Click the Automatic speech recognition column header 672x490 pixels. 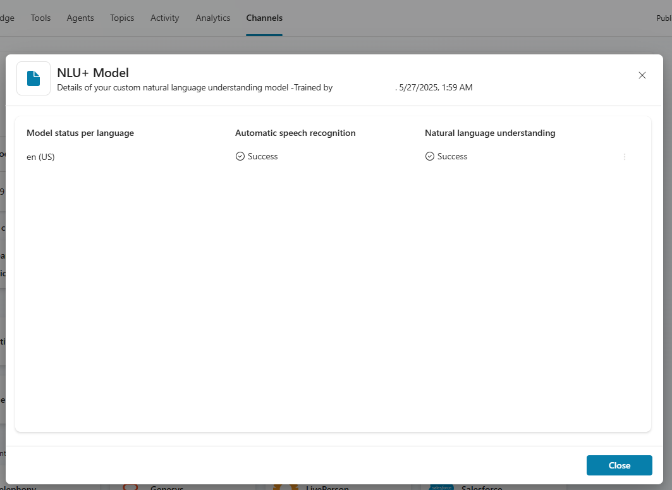(295, 133)
